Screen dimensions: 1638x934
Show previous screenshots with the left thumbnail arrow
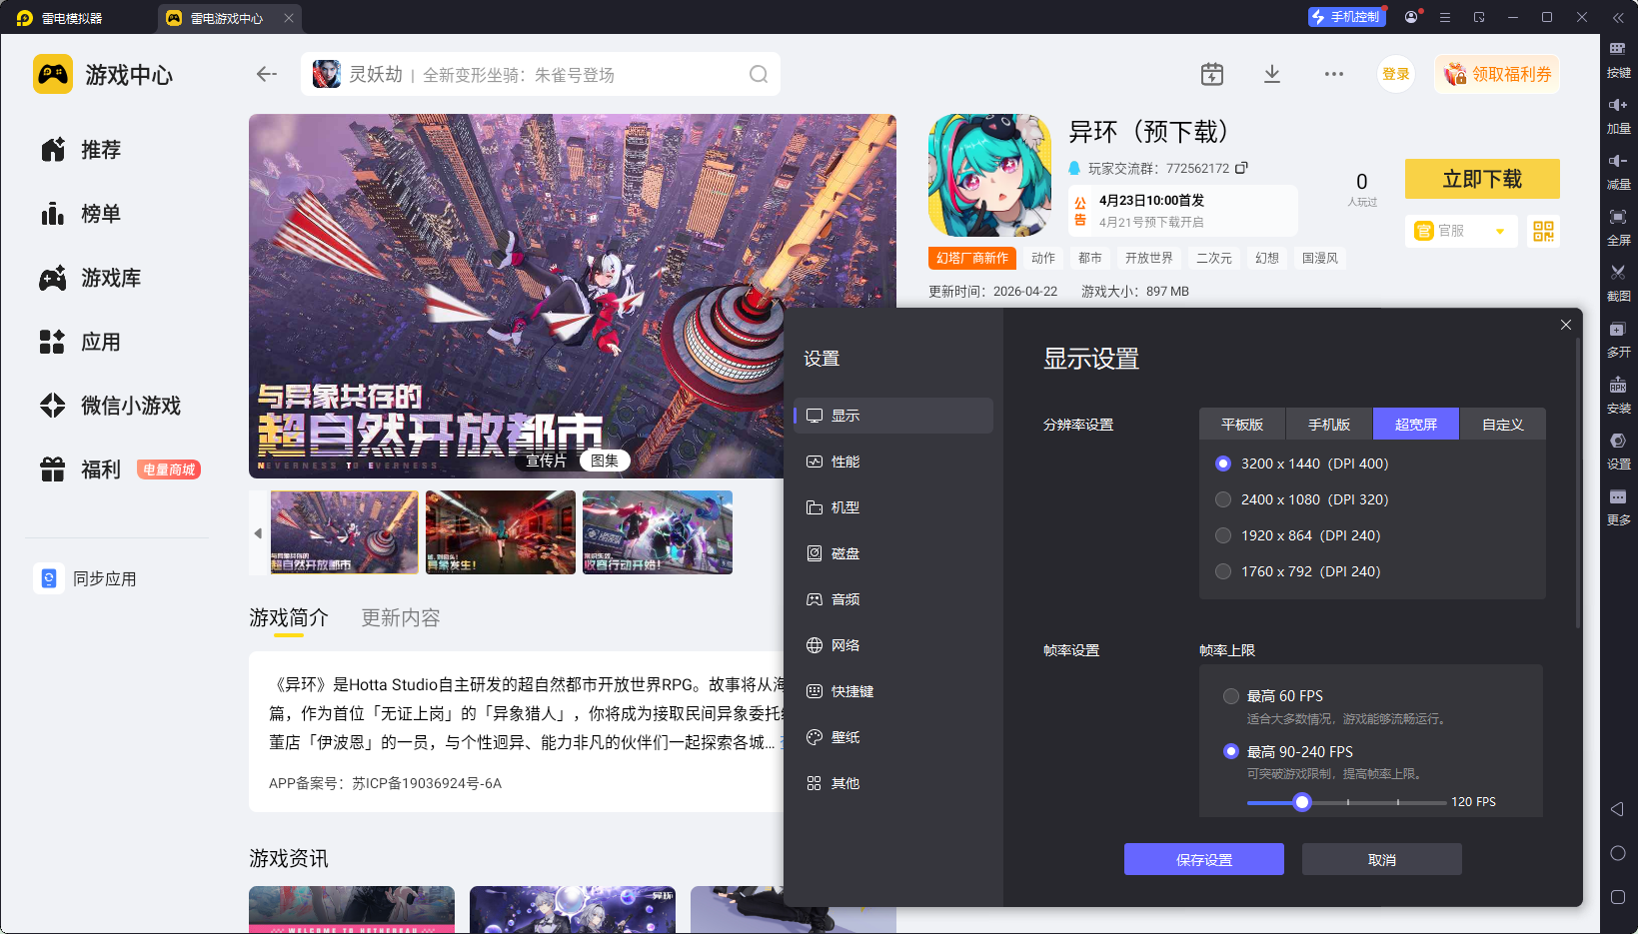pyautogui.click(x=258, y=532)
